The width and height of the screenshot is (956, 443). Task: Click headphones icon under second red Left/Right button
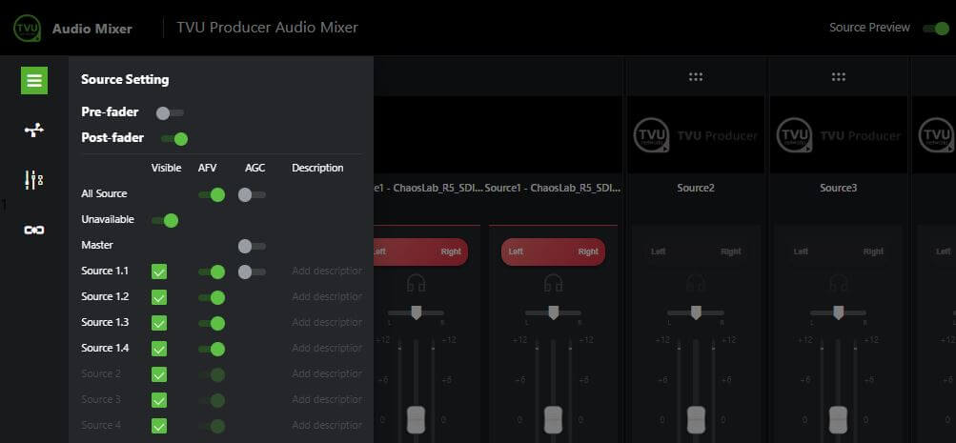553,283
